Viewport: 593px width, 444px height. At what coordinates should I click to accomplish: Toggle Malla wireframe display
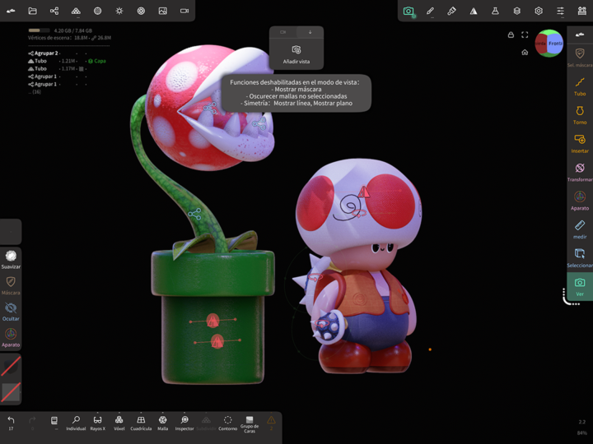(x=162, y=423)
